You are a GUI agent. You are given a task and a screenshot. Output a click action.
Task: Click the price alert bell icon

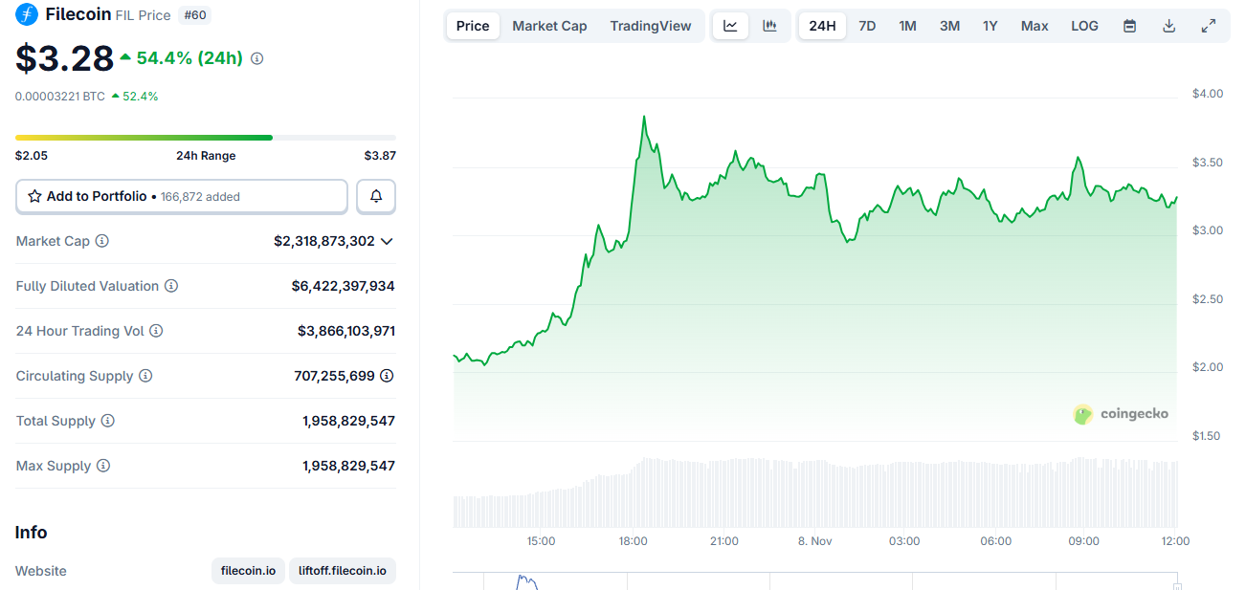[376, 196]
